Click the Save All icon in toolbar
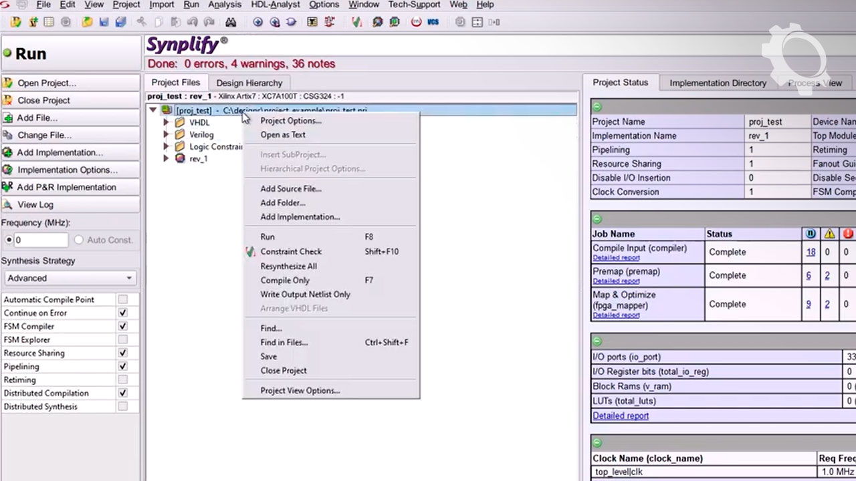856x481 pixels. click(120, 22)
